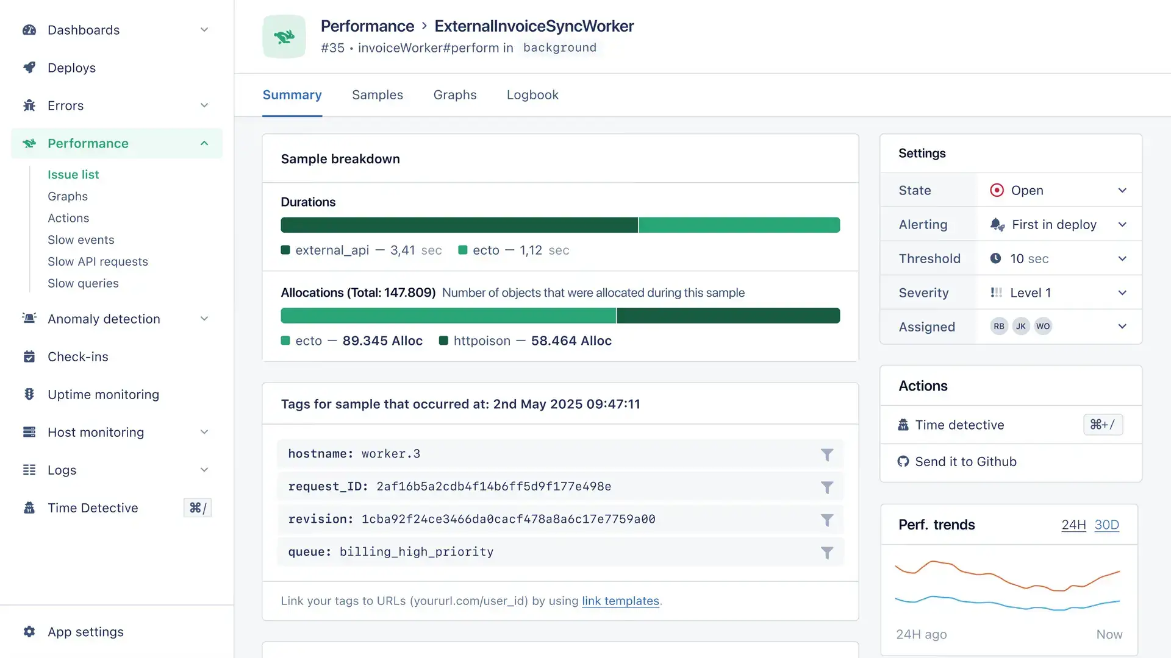Screen dimensions: 1171x658
Task: Click the Check-ins calendar icon
Action: pyautogui.click(x=30, y=356)
